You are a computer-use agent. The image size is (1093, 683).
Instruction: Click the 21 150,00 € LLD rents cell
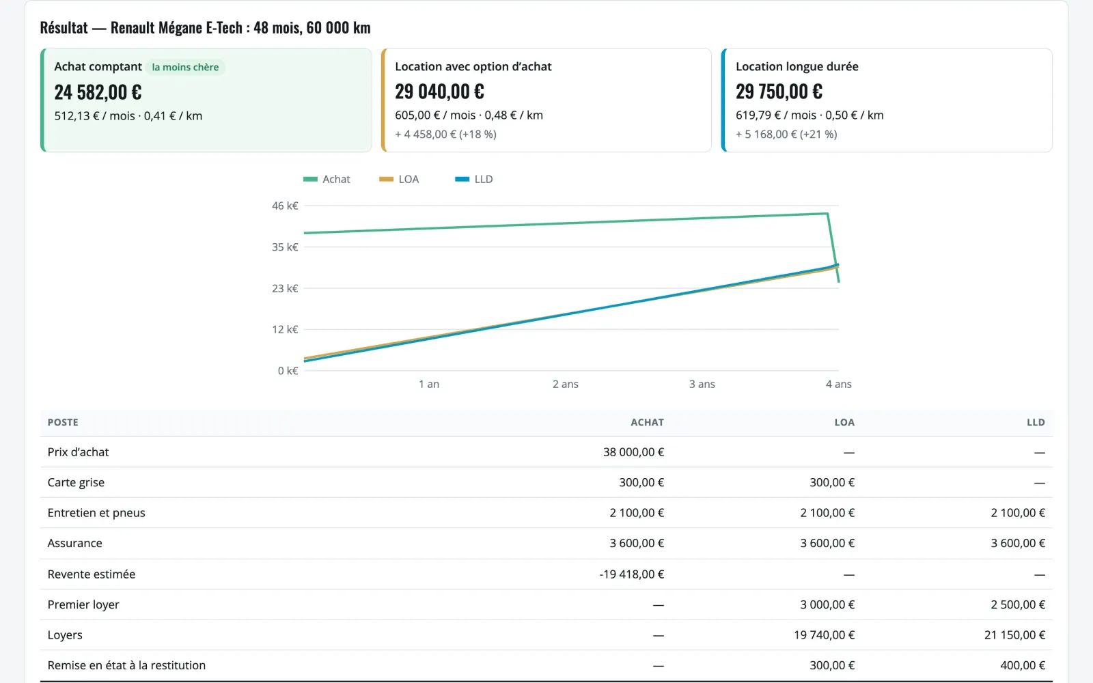coord(1014,635)
